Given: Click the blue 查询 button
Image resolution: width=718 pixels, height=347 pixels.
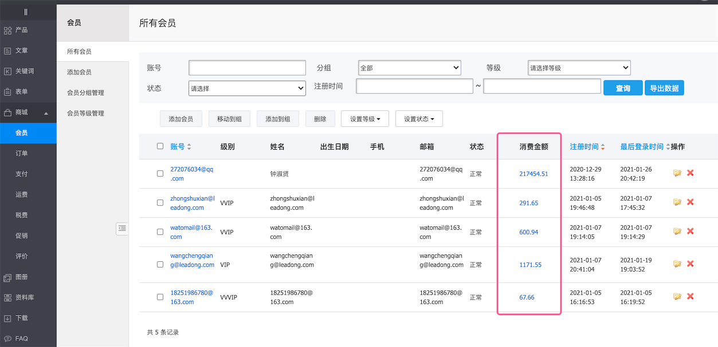Looking at the screenshot, I should tap(622, 88).
